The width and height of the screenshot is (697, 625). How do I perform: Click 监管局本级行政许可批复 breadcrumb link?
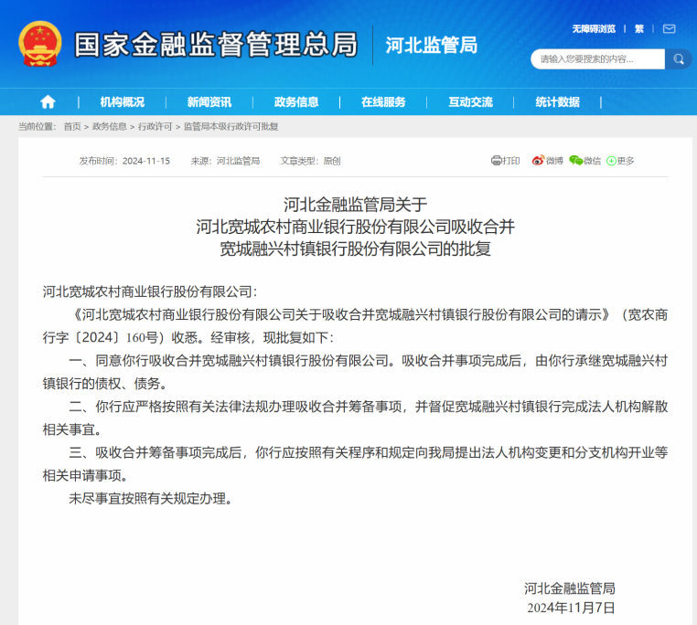tap(231, 127)
